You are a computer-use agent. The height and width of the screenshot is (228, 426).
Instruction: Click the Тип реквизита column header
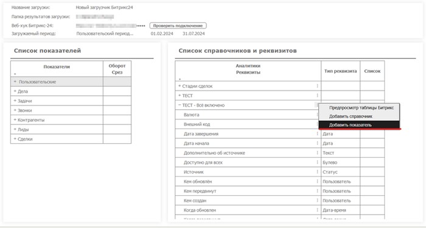click(x=340, y=71)
